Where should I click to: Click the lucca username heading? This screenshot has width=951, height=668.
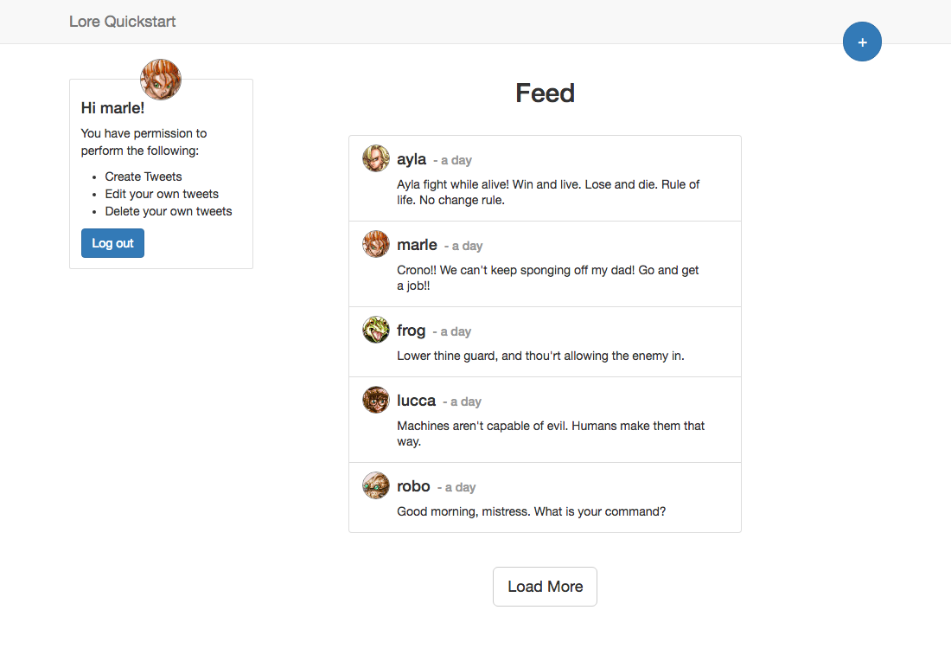tap(416, 401)
